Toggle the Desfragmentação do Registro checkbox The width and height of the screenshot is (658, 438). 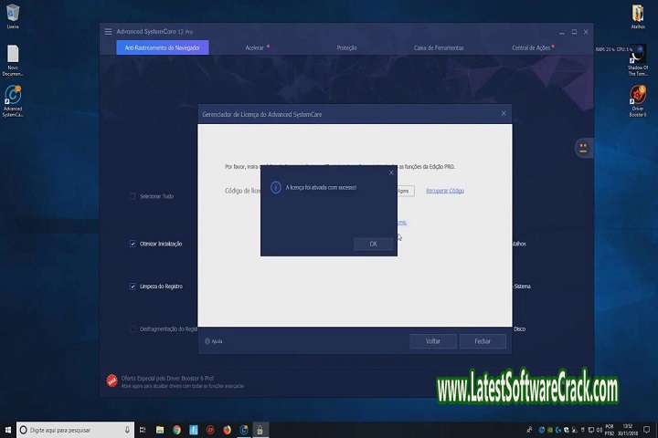133,329
